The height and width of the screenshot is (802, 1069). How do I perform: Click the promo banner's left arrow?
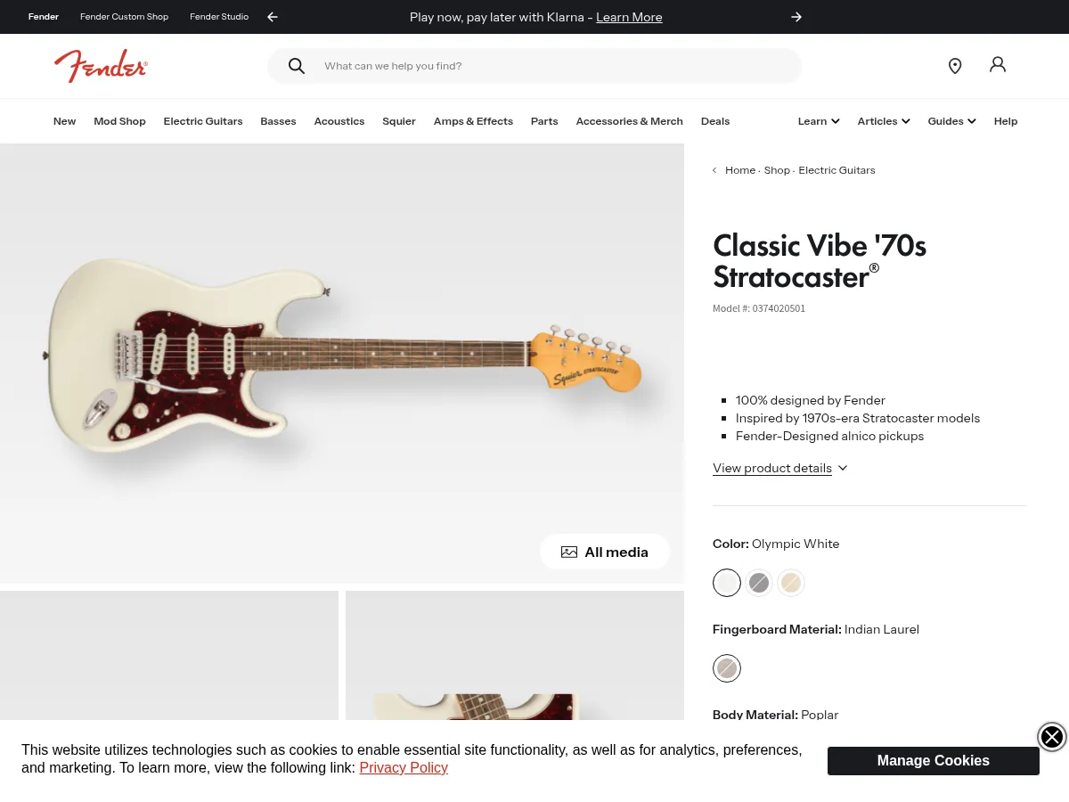click(272, 17)
